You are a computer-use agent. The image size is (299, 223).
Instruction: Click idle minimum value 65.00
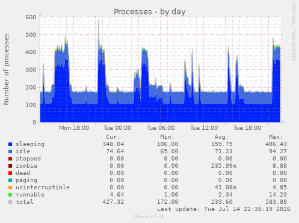click(169, 151)
